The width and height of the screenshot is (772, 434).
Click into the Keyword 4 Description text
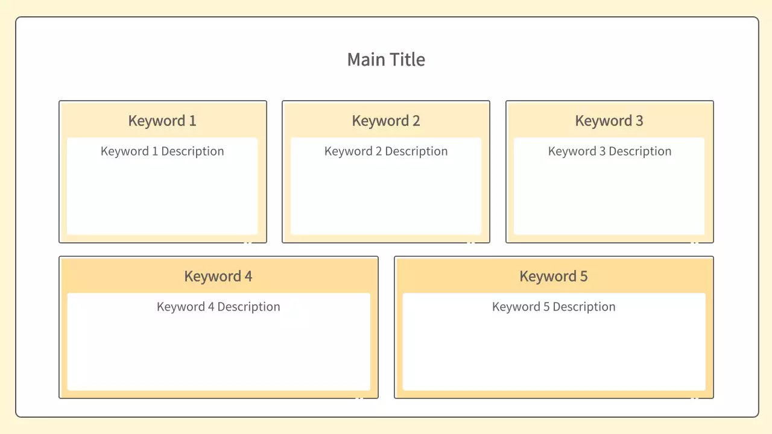point(218,307)
